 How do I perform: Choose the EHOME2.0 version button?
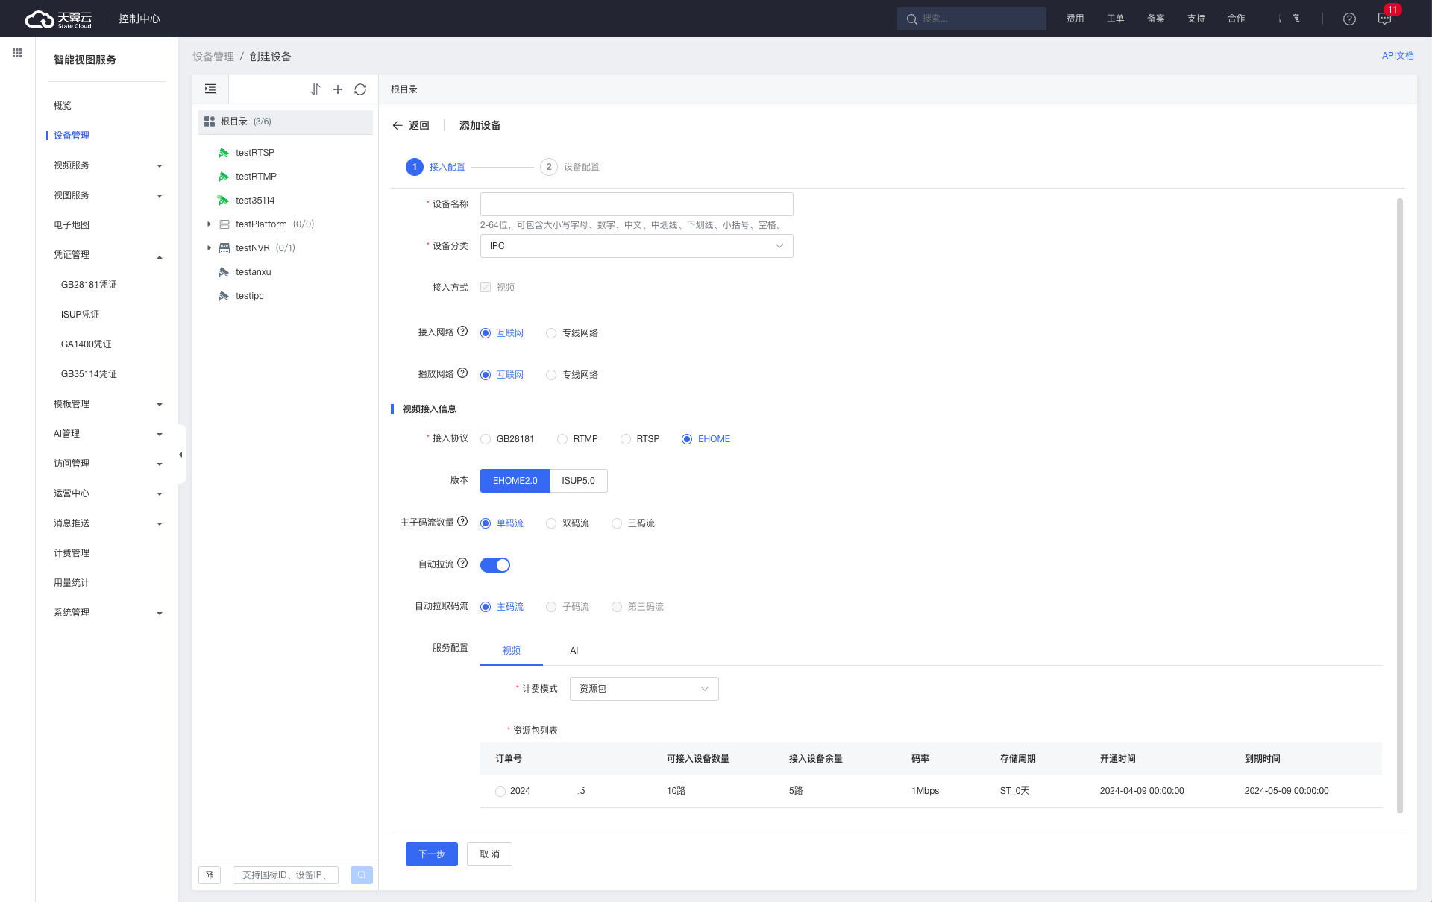click(x=515, y=481)
